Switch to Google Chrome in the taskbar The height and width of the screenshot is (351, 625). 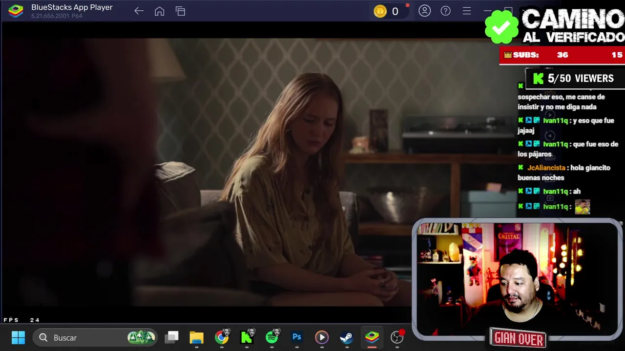pyautogui.click(x=222, y=337)
